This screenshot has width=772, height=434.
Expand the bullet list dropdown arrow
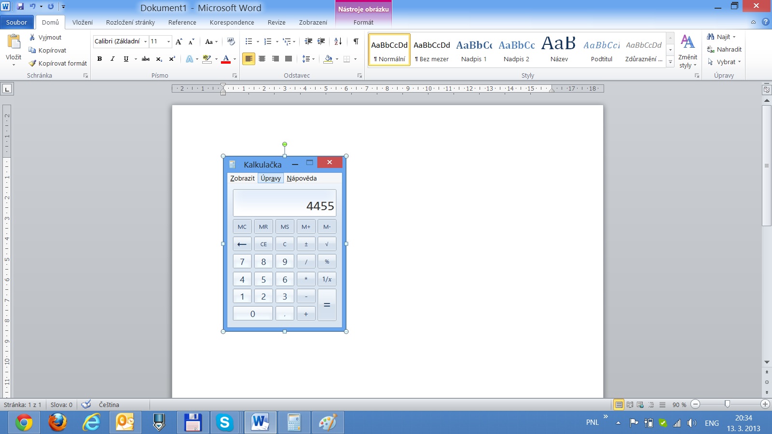click(x=258, y=41)
